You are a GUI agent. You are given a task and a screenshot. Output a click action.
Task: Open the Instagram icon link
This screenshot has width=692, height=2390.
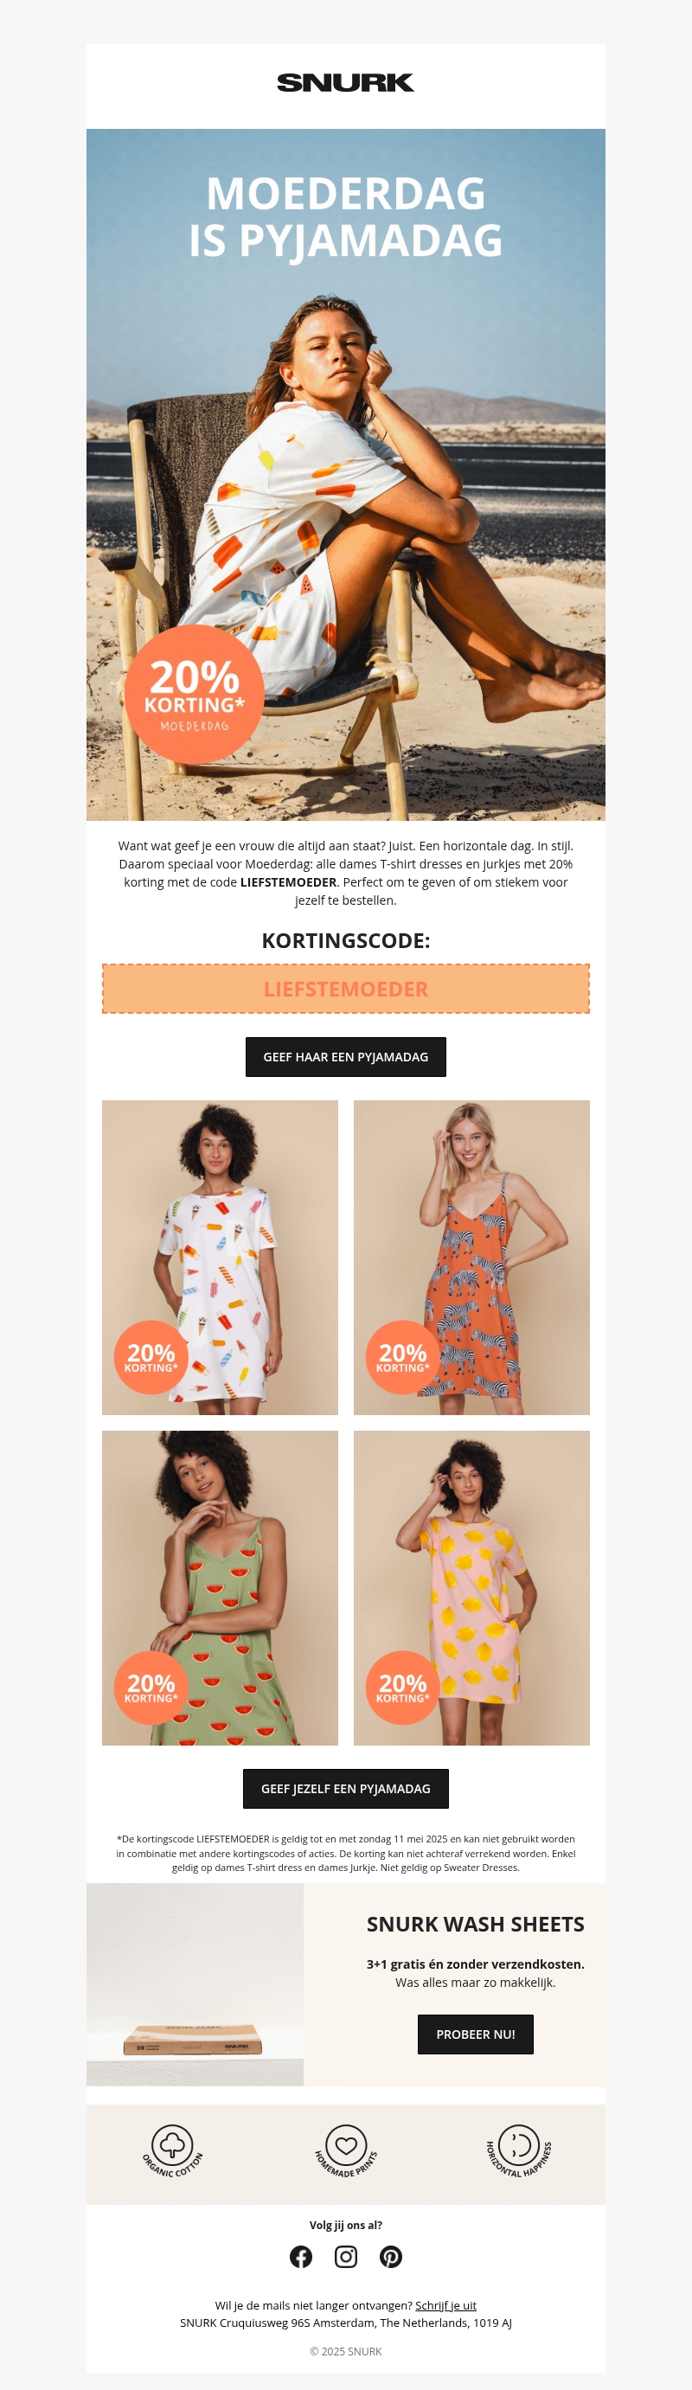pos(346,2257)
